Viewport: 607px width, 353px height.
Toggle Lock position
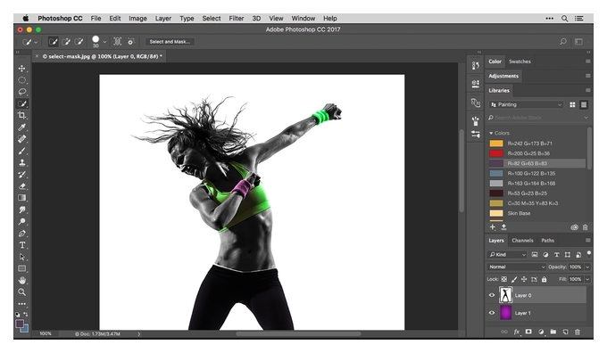click(524, 279)
